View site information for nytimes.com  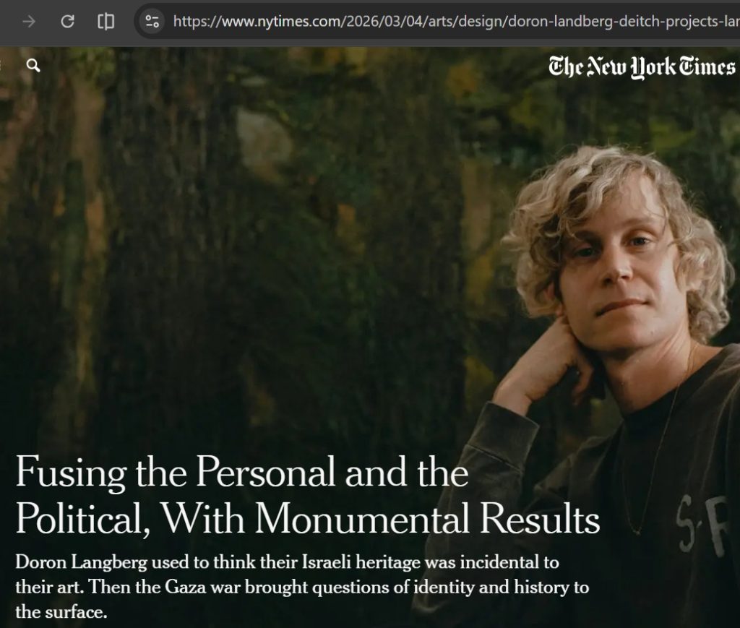(152, 21)
